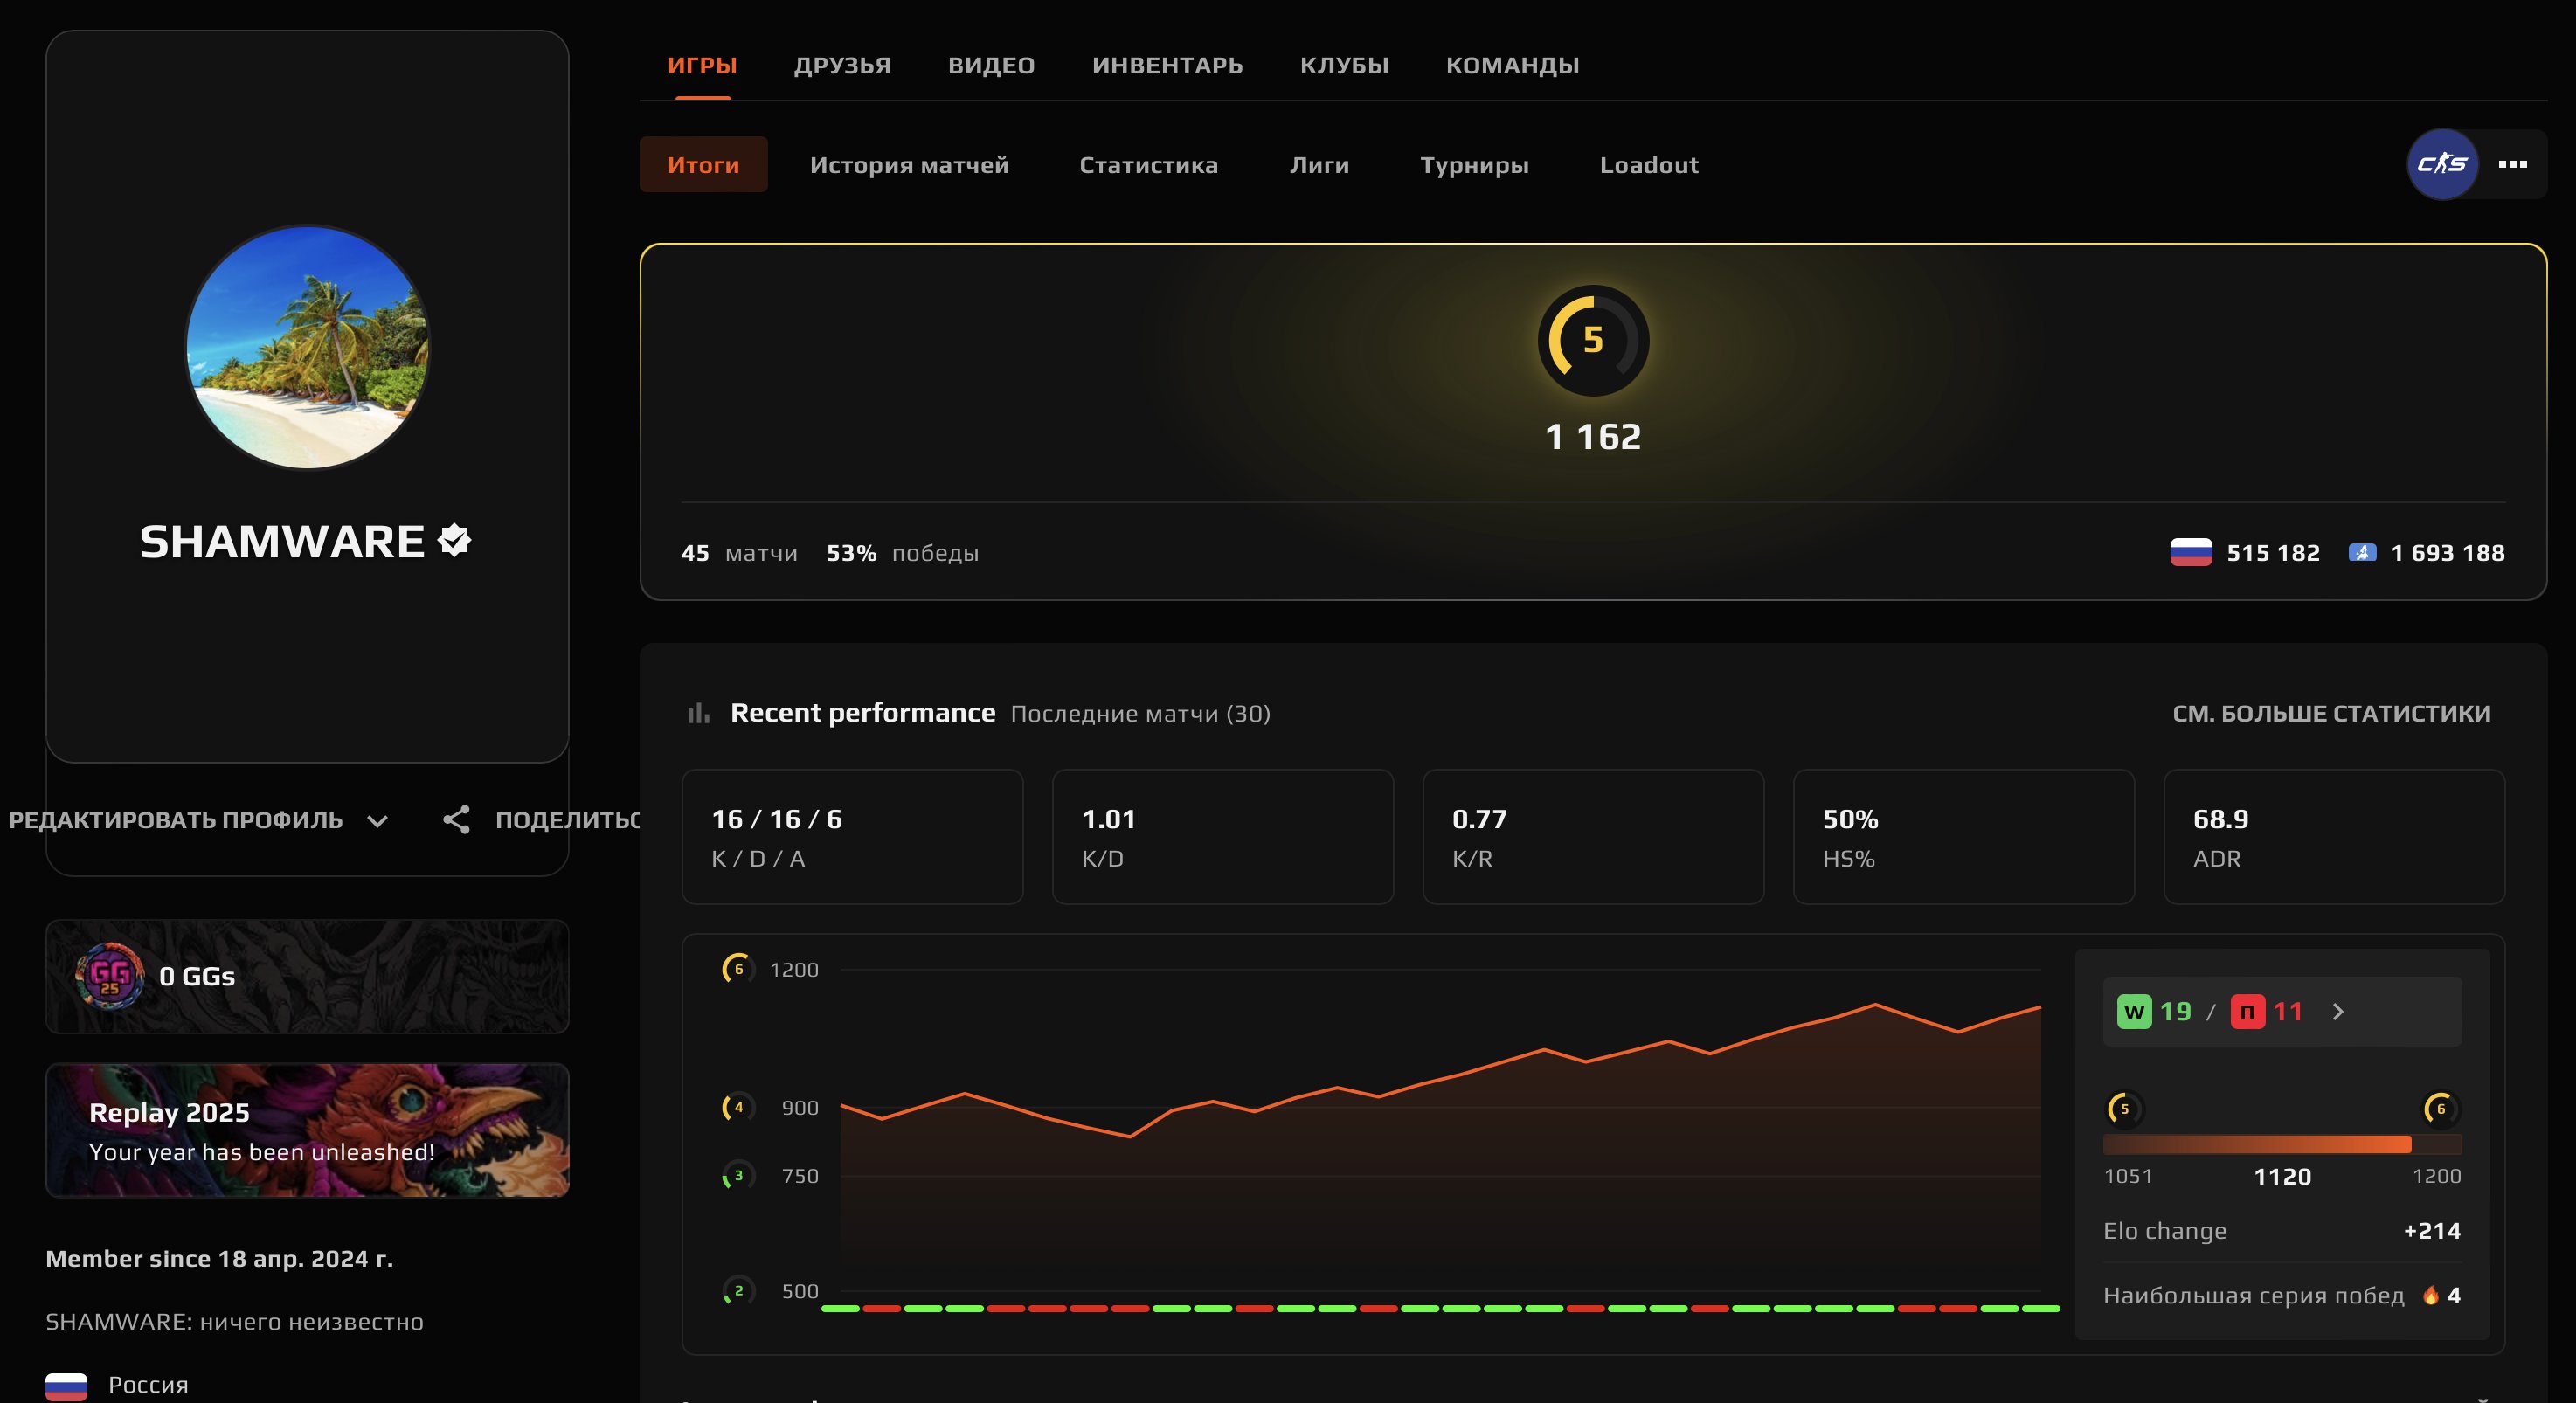The width and height of the screenshot is (2576, 1403).
Task: Open the История матчей tab
Action: pyautogui.click(x=909, y=165)
